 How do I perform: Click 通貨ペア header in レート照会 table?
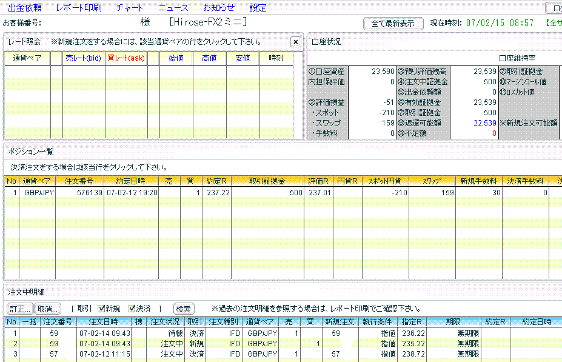27,58
